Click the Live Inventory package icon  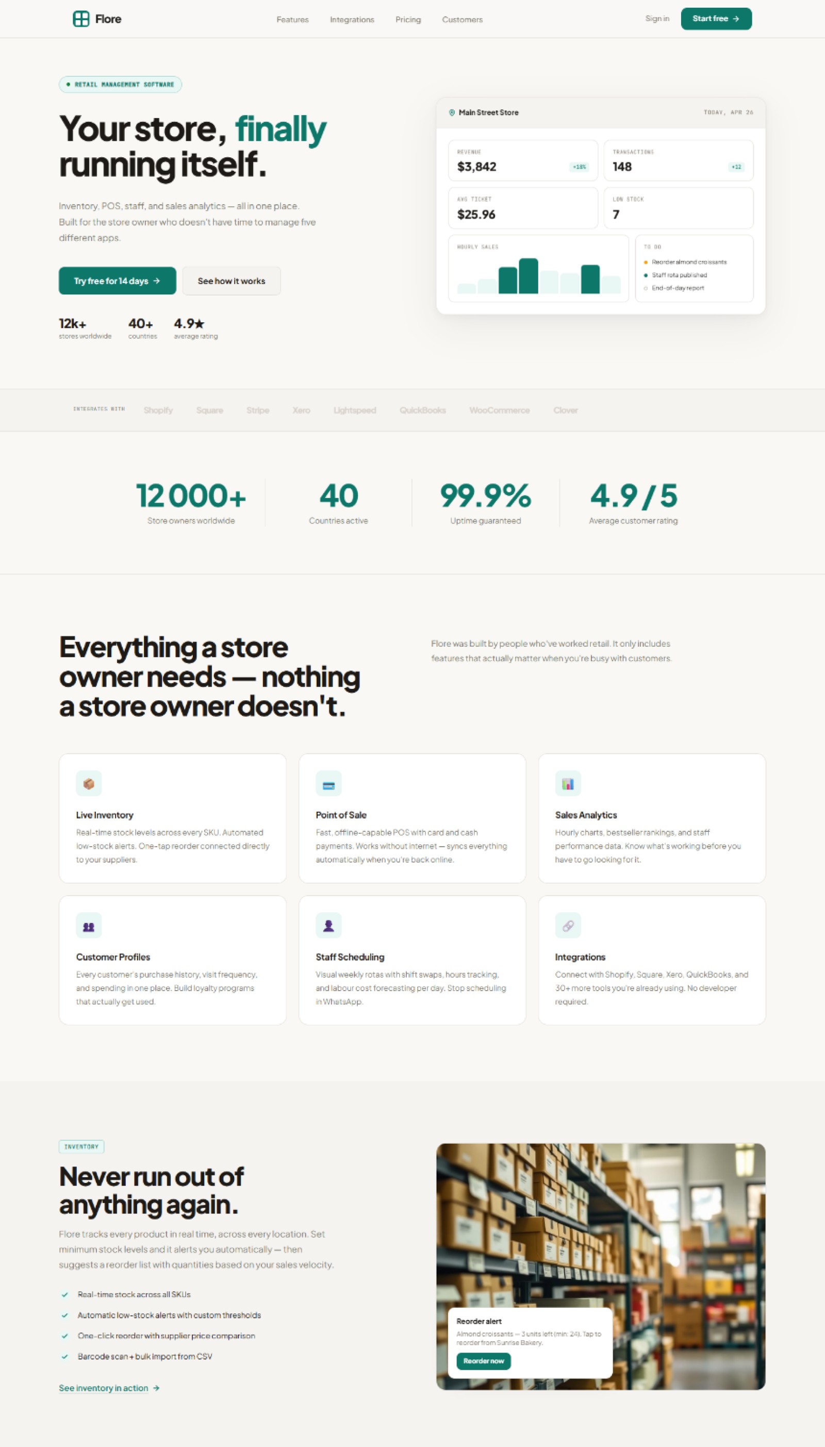pos(89,783)
